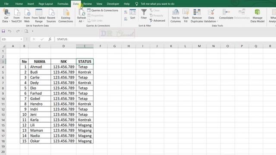The image size is (276, 155).
Task: Select column D header
Action: [63, 46]
